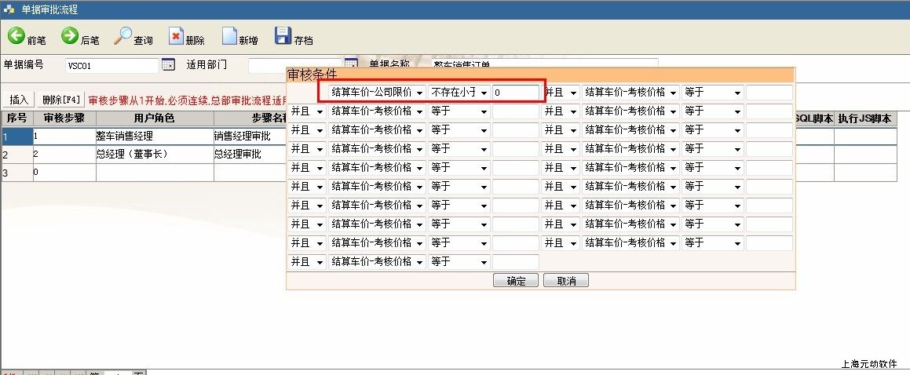Open the last row's 等于 operator dropdown

coord(484,262)
